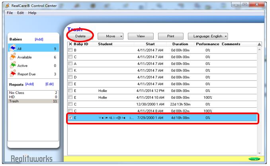The width and height of the screenshot is (270, 166).
Task: Tick checkbox for Hollie's 4/11/2014 10 AM row
Action: pos(70,97)
